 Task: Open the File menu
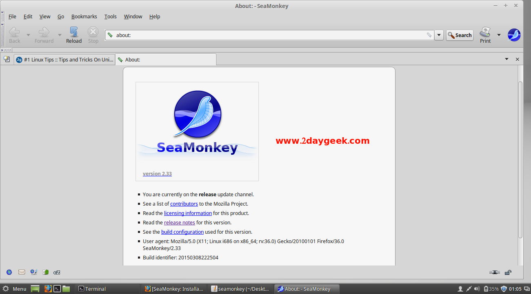[12, 17]
